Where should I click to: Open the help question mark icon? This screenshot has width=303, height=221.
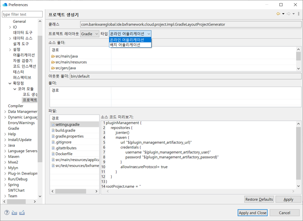point(7,212)
